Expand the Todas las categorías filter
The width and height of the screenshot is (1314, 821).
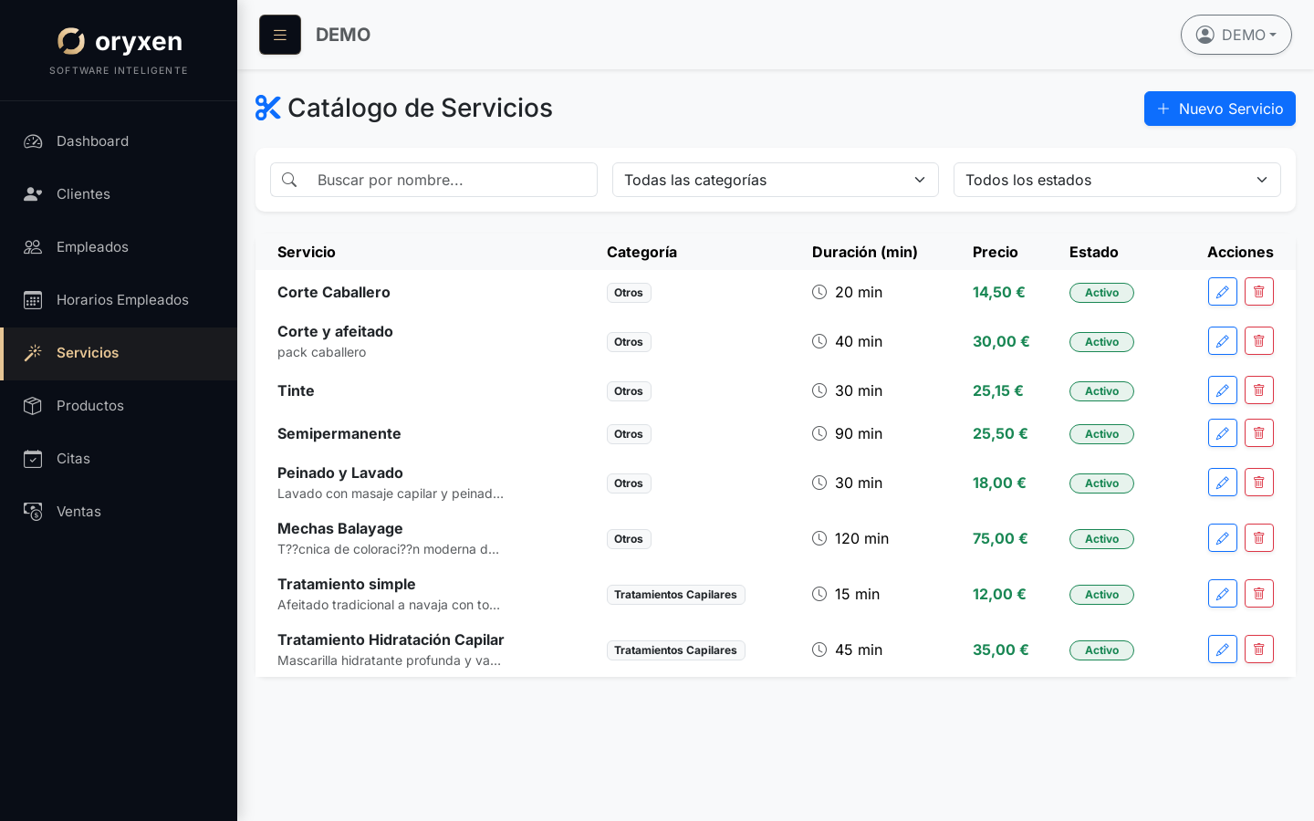776,180
